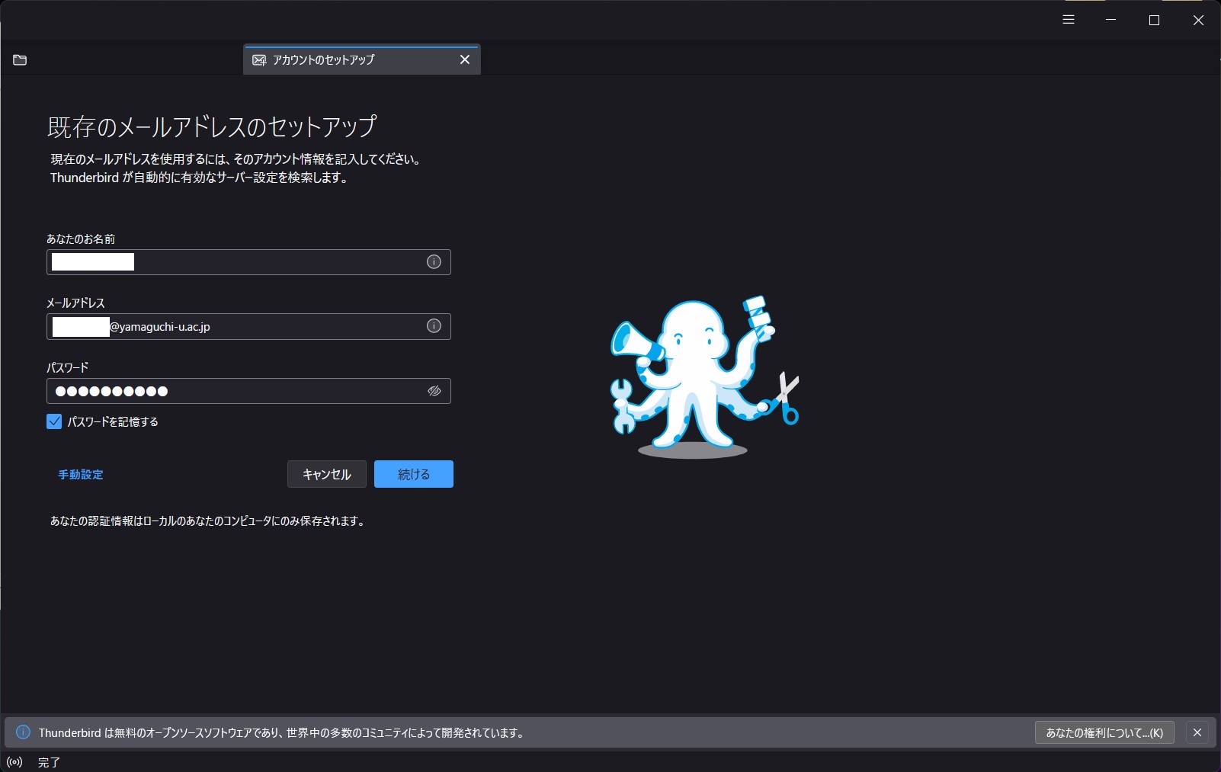Dismiss the Thunderbird notification bar
Viewport: 1221px width, 772px height.
pyautogui.click(x=1197, y=732)
